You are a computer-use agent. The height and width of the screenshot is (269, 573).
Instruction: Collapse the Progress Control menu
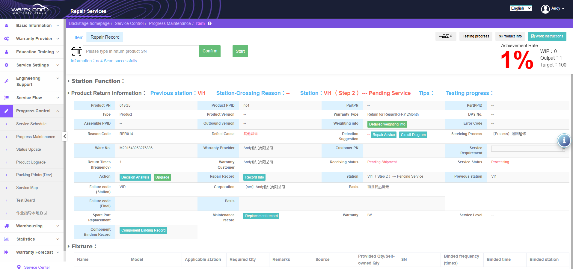pos(58,111)
